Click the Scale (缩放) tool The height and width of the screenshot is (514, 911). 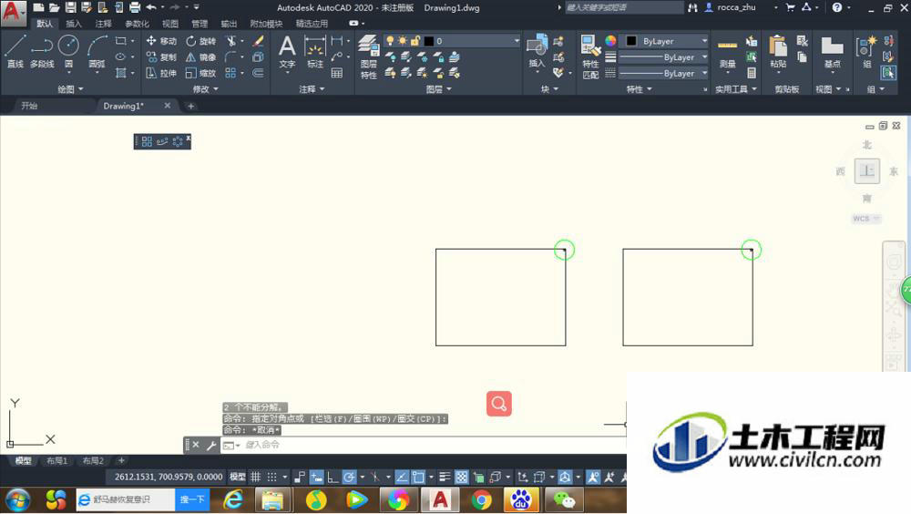[x=200, y=73]
